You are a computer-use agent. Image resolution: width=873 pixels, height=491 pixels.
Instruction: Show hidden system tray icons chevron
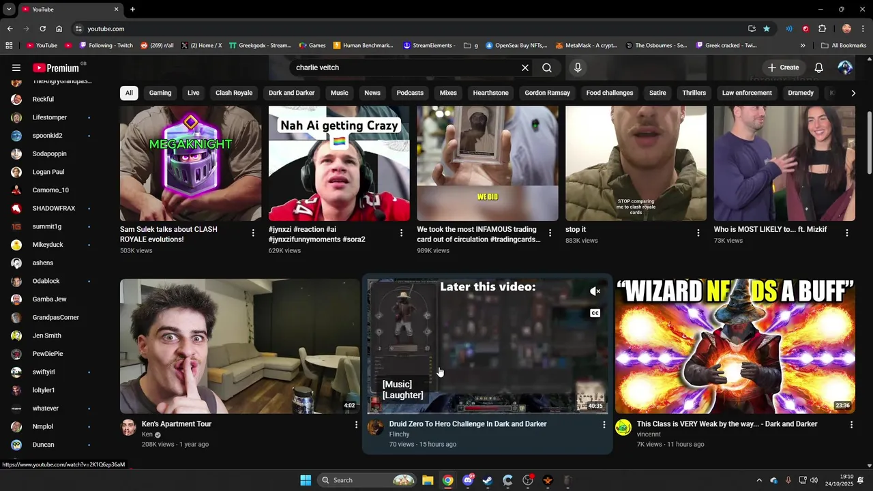coord(759,480)
